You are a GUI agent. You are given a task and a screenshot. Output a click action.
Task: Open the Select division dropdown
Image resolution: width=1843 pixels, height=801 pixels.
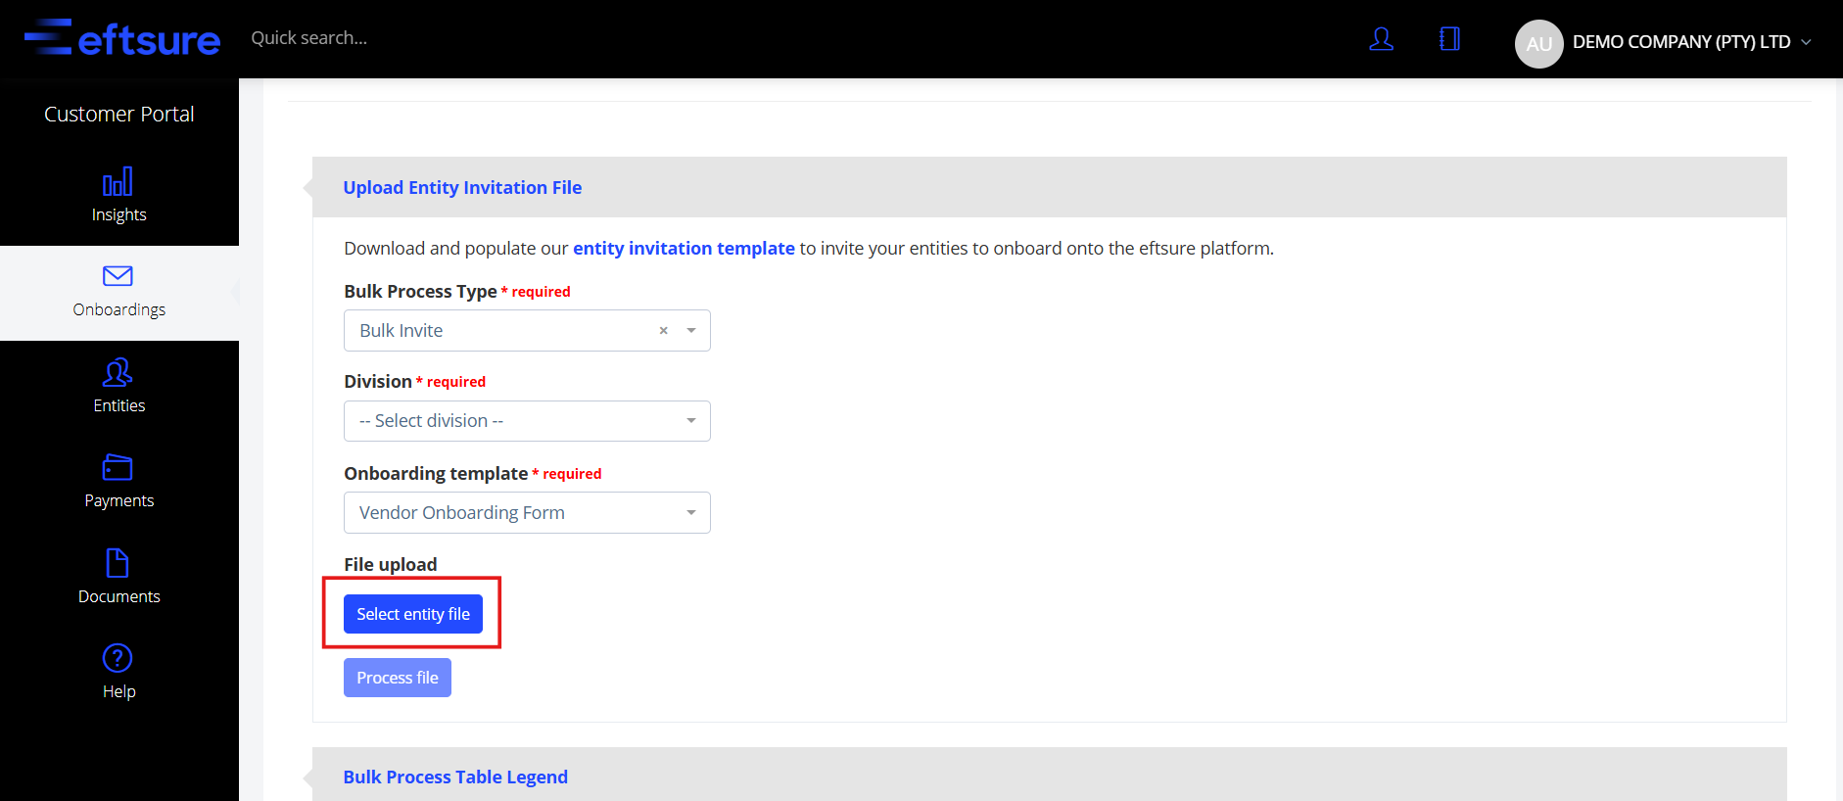point(527,421)
